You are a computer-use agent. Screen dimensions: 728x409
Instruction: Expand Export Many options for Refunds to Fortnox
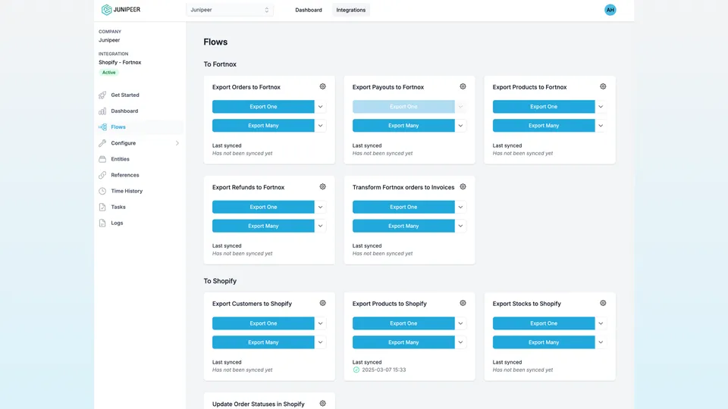[320, 226]
